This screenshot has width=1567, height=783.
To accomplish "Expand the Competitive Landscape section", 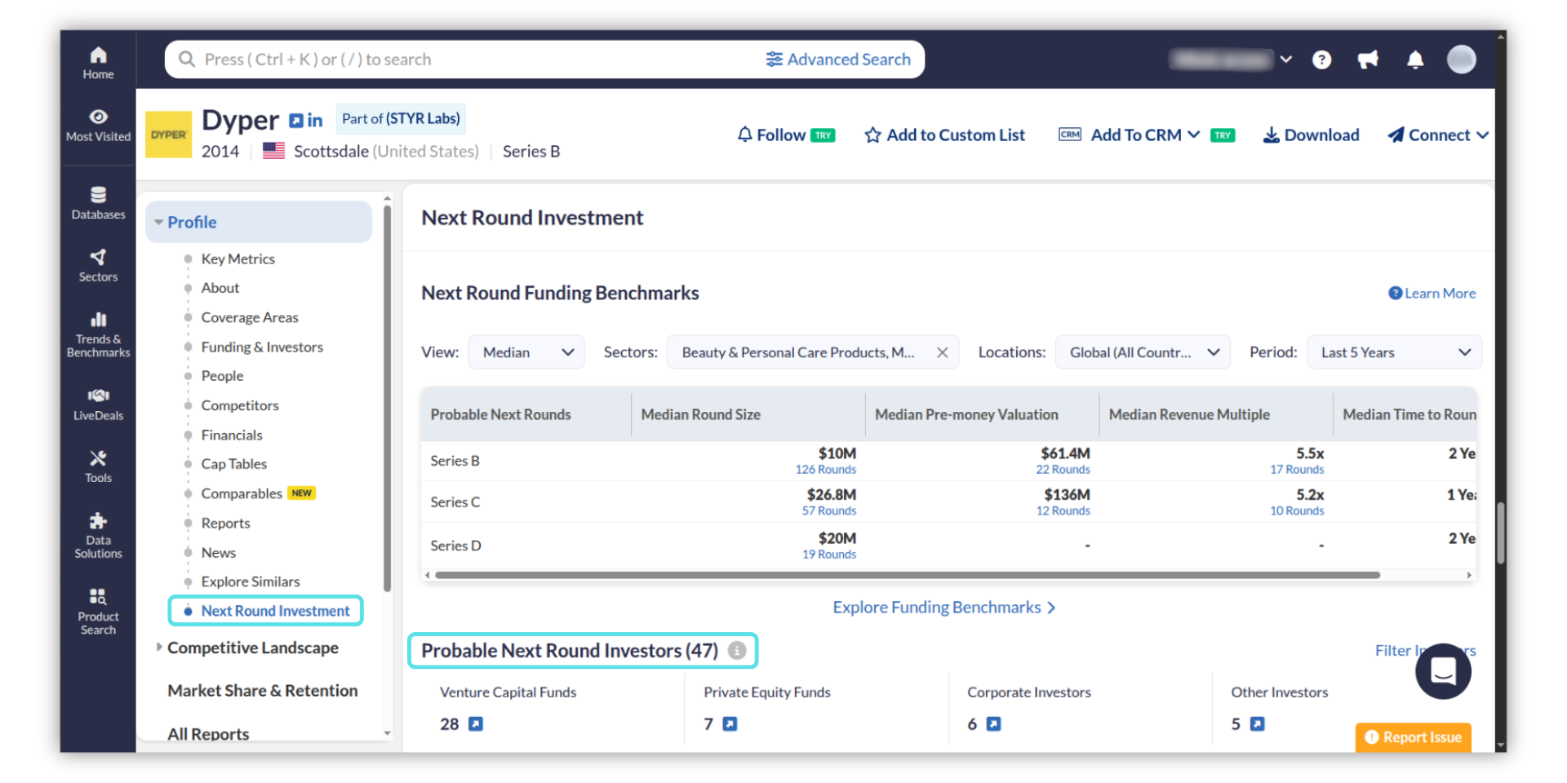I will coord(251,648).
